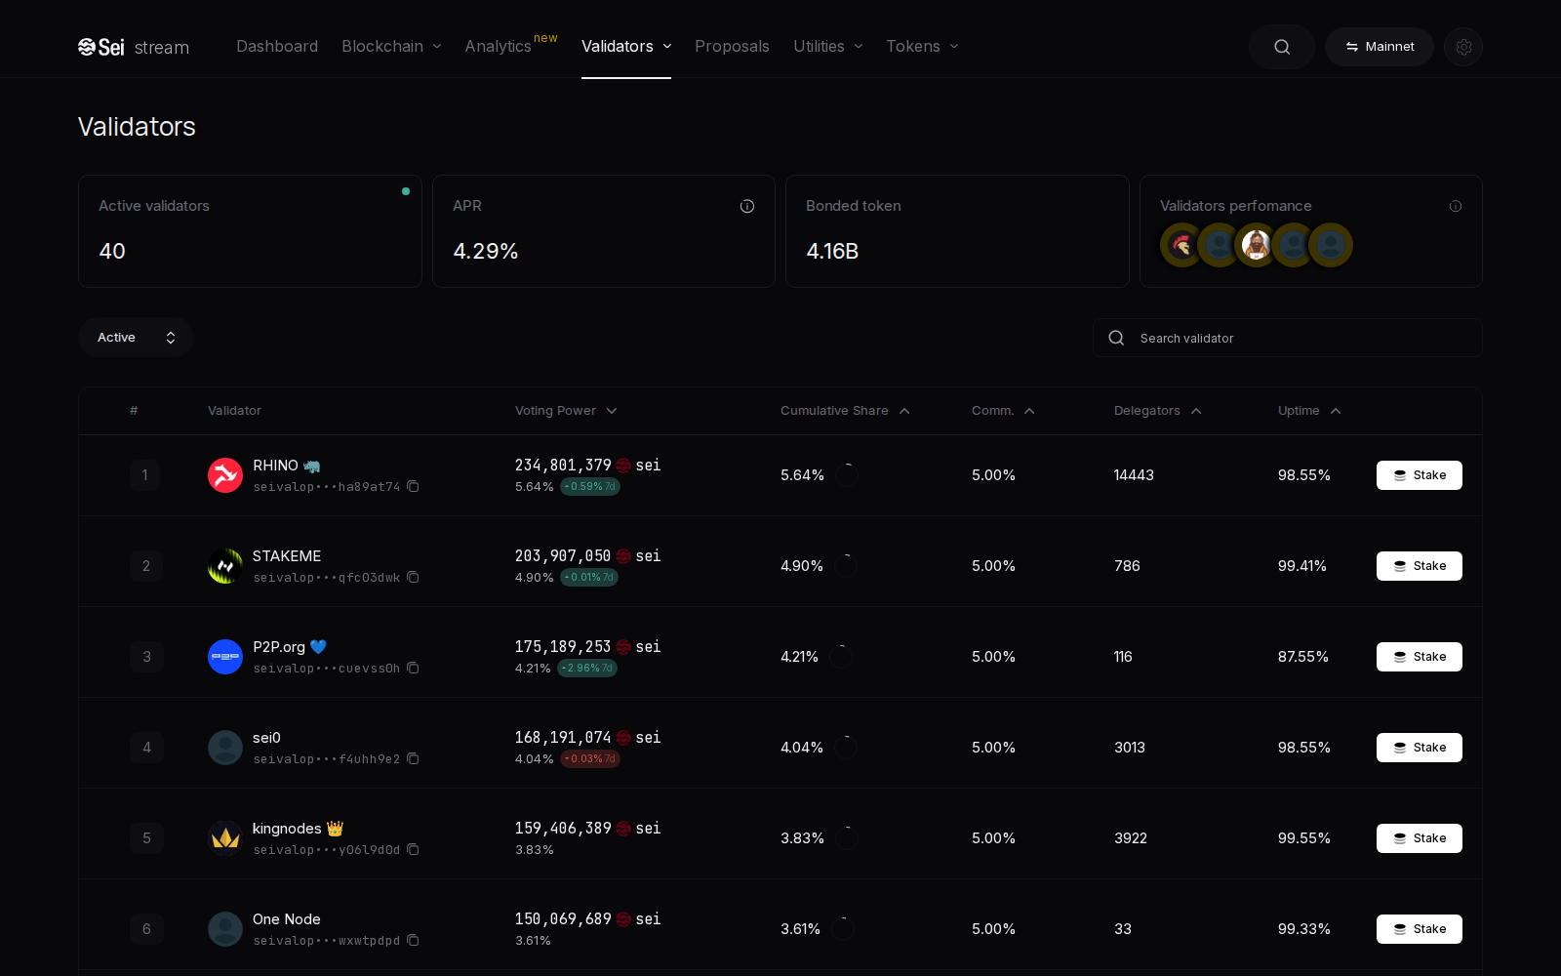Click the sei token icon in STAKEME row
Screen dimensions: 1561x976
click(x=623, y=556)
